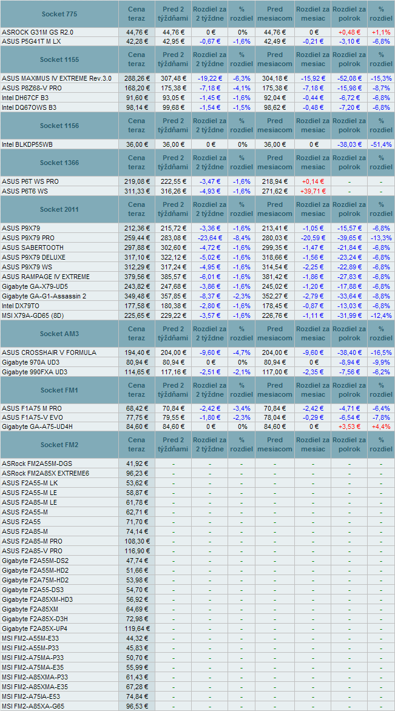Image resolution: width=395 pixels, height=711 pixels.
Task: Select the ASUS F1A75 M PRO name
Action: pos(32,408)
